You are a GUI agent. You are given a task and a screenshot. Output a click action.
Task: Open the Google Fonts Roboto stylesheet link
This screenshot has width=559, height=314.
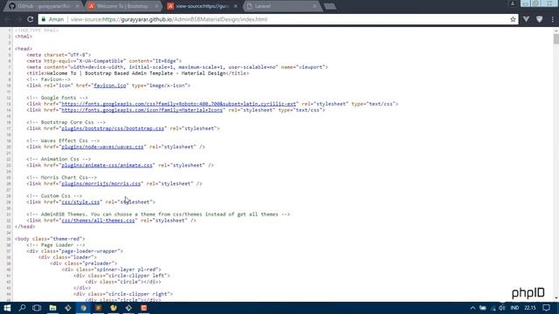click(x=178, y=104)
